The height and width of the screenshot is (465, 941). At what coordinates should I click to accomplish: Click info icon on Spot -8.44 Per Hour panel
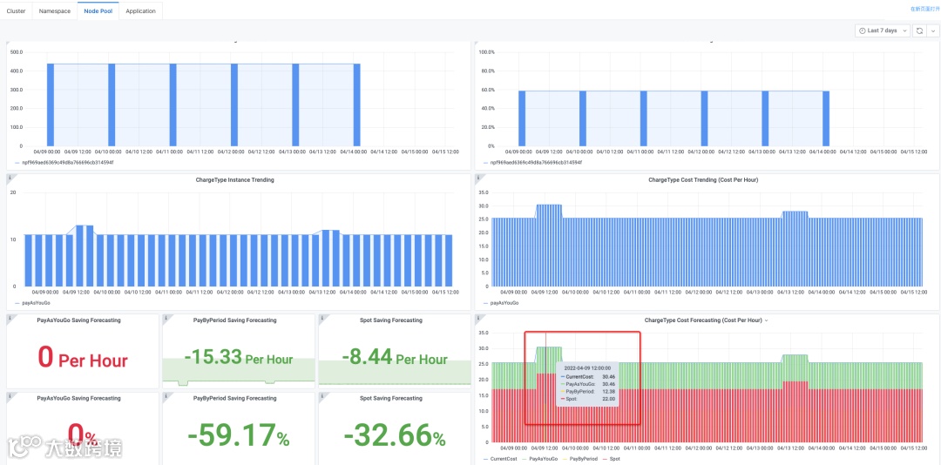point(322,317)
